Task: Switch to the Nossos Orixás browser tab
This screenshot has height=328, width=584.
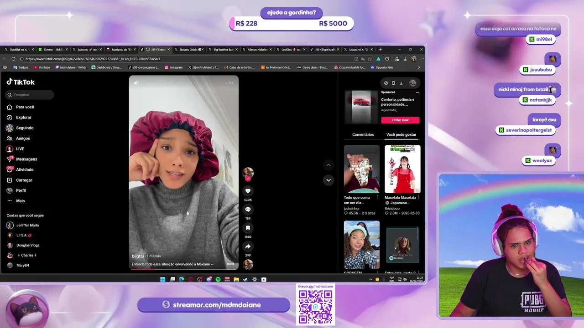Action: pos(188,49)
